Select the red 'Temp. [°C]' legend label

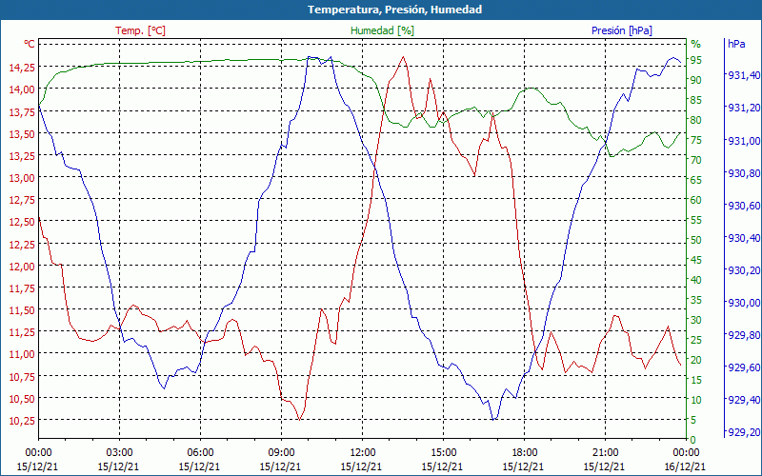click(140, 30)
